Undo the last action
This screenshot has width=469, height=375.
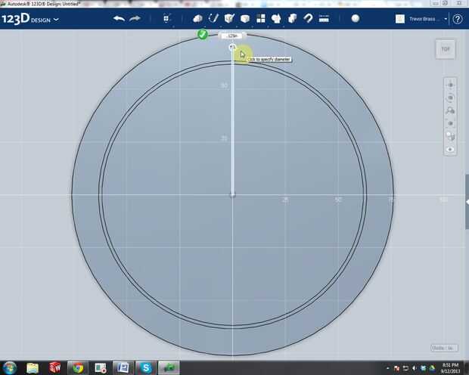coord(119,19)
